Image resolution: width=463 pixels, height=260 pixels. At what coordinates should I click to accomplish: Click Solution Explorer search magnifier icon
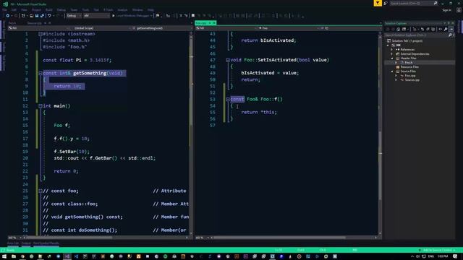coord(450,35)
